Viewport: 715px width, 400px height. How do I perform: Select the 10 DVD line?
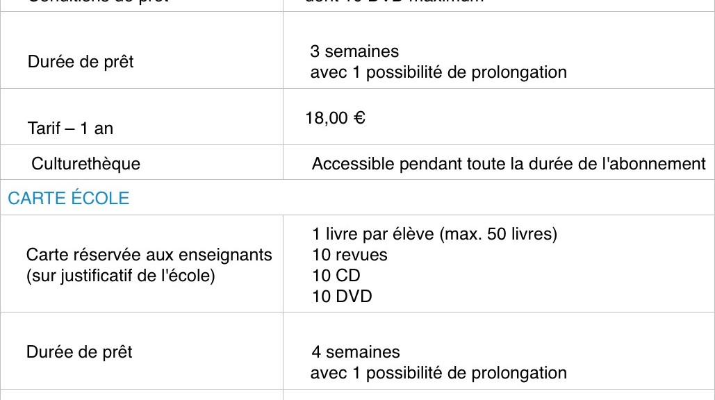tap(342, 297)
